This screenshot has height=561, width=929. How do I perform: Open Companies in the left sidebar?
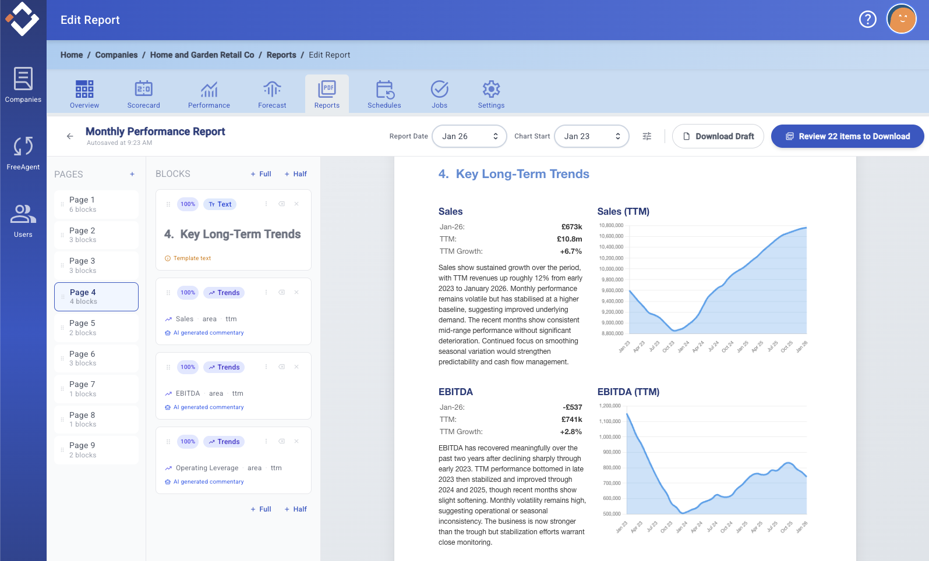23,85
